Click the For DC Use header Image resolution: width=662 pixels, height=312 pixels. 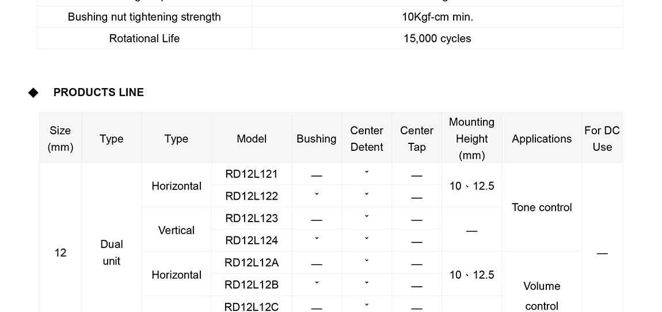pos(602,139)
